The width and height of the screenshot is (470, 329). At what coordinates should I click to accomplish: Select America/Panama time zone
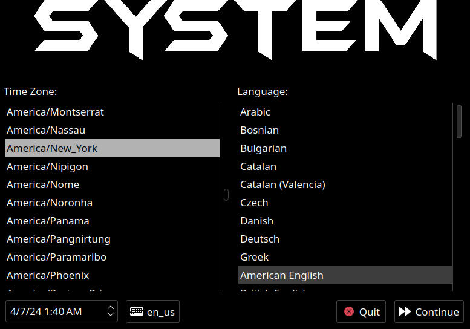[48, 221]
